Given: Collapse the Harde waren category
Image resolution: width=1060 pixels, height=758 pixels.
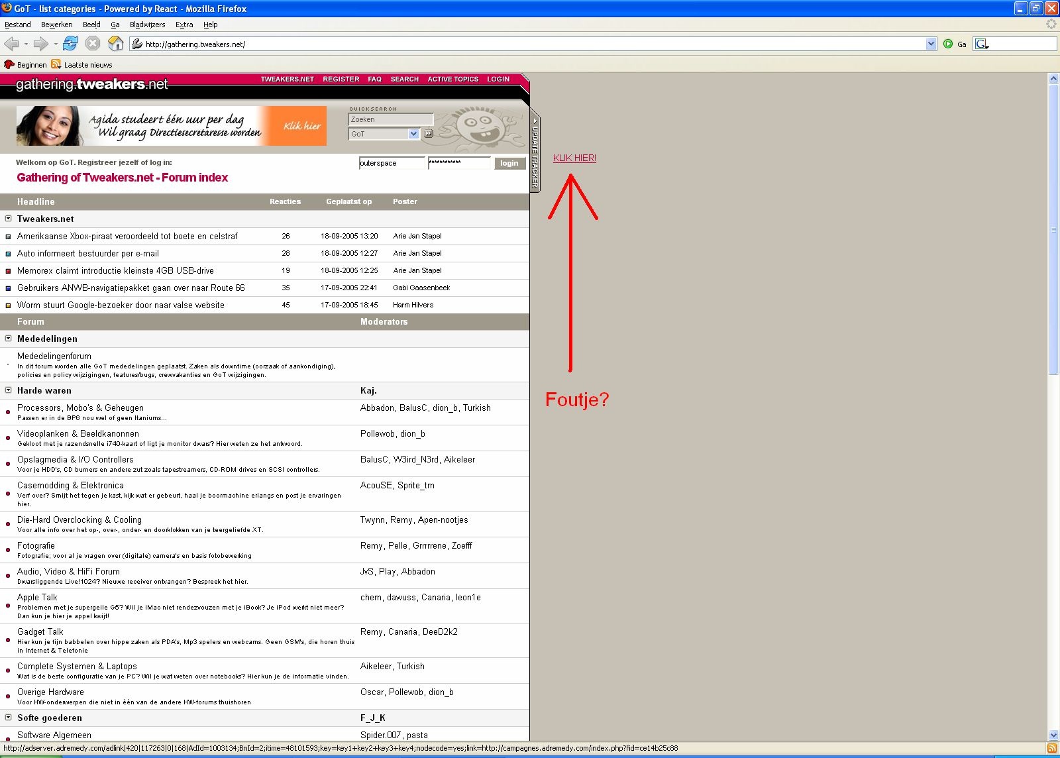Looking at the screenshot, I should pyautogui.click(x=9, y=390).
